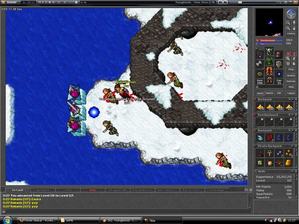This screenshot has height=224, width=299.
Task: Click the Centre minimap button
Action: 291,34
